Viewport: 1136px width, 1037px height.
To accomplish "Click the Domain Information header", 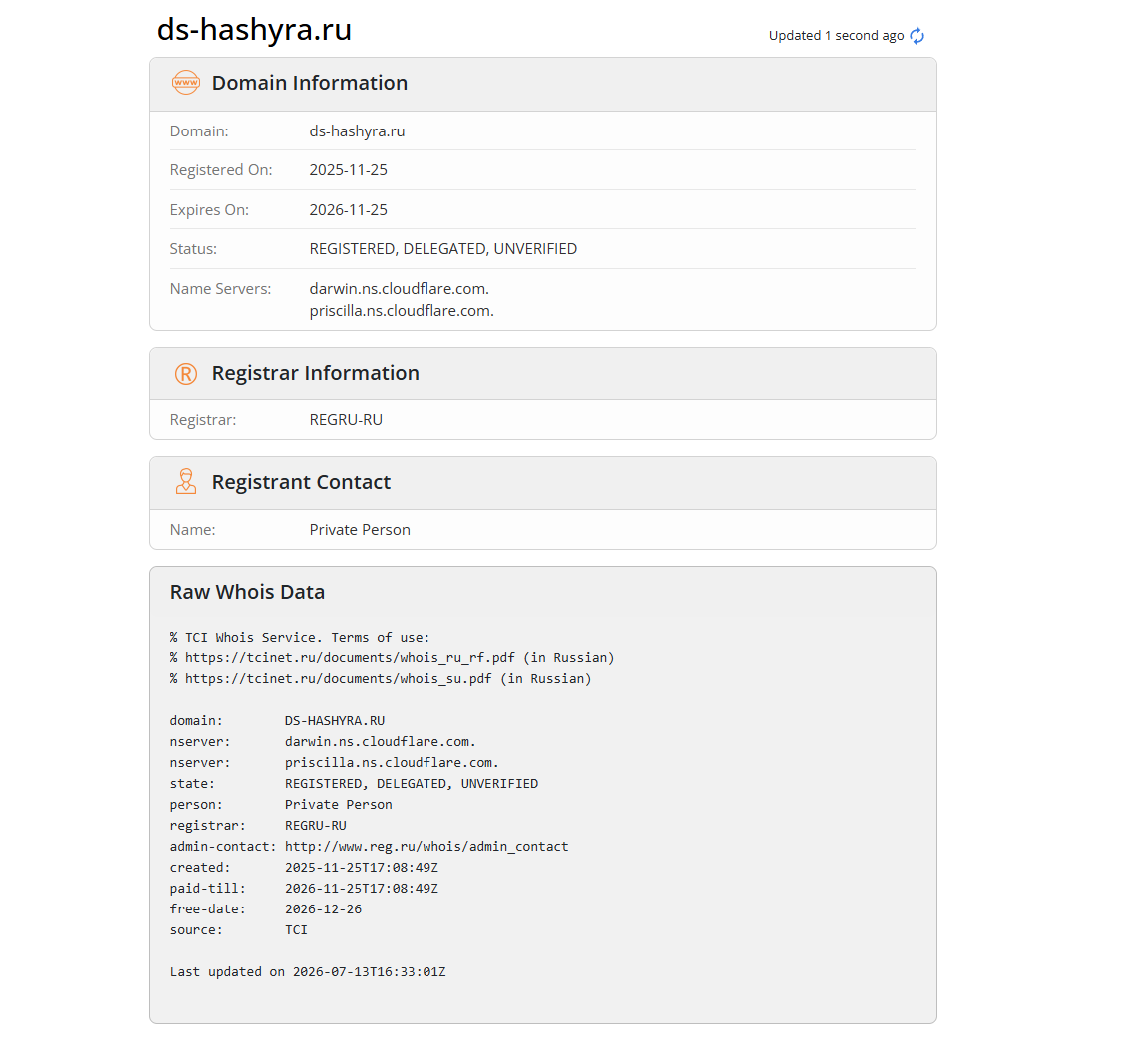I will 309,83.
